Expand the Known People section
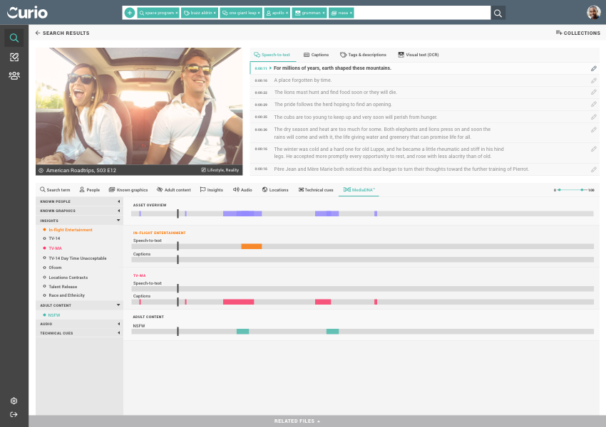606x427 pixels. click(x=118, y=201)
